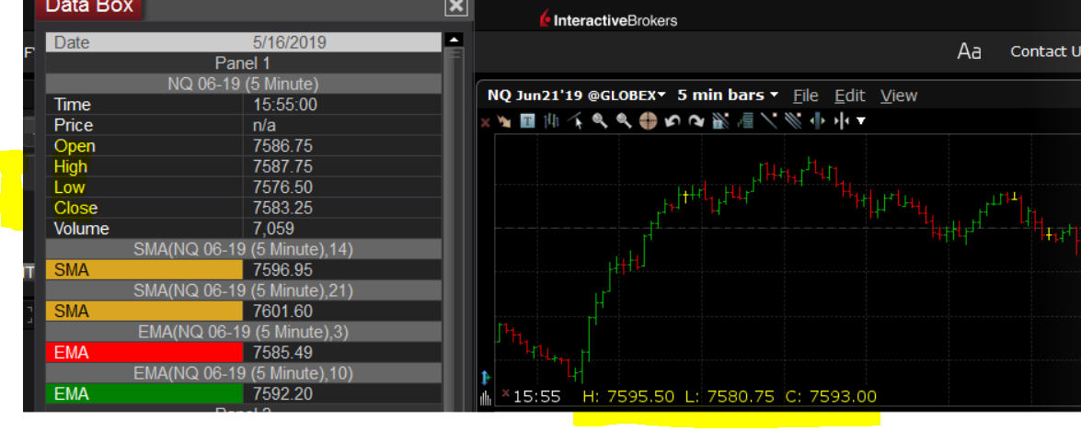The height and width of the screenshot is (431, 1081).
Task: Open the View menu of the chart
Action: click(898, 96)
